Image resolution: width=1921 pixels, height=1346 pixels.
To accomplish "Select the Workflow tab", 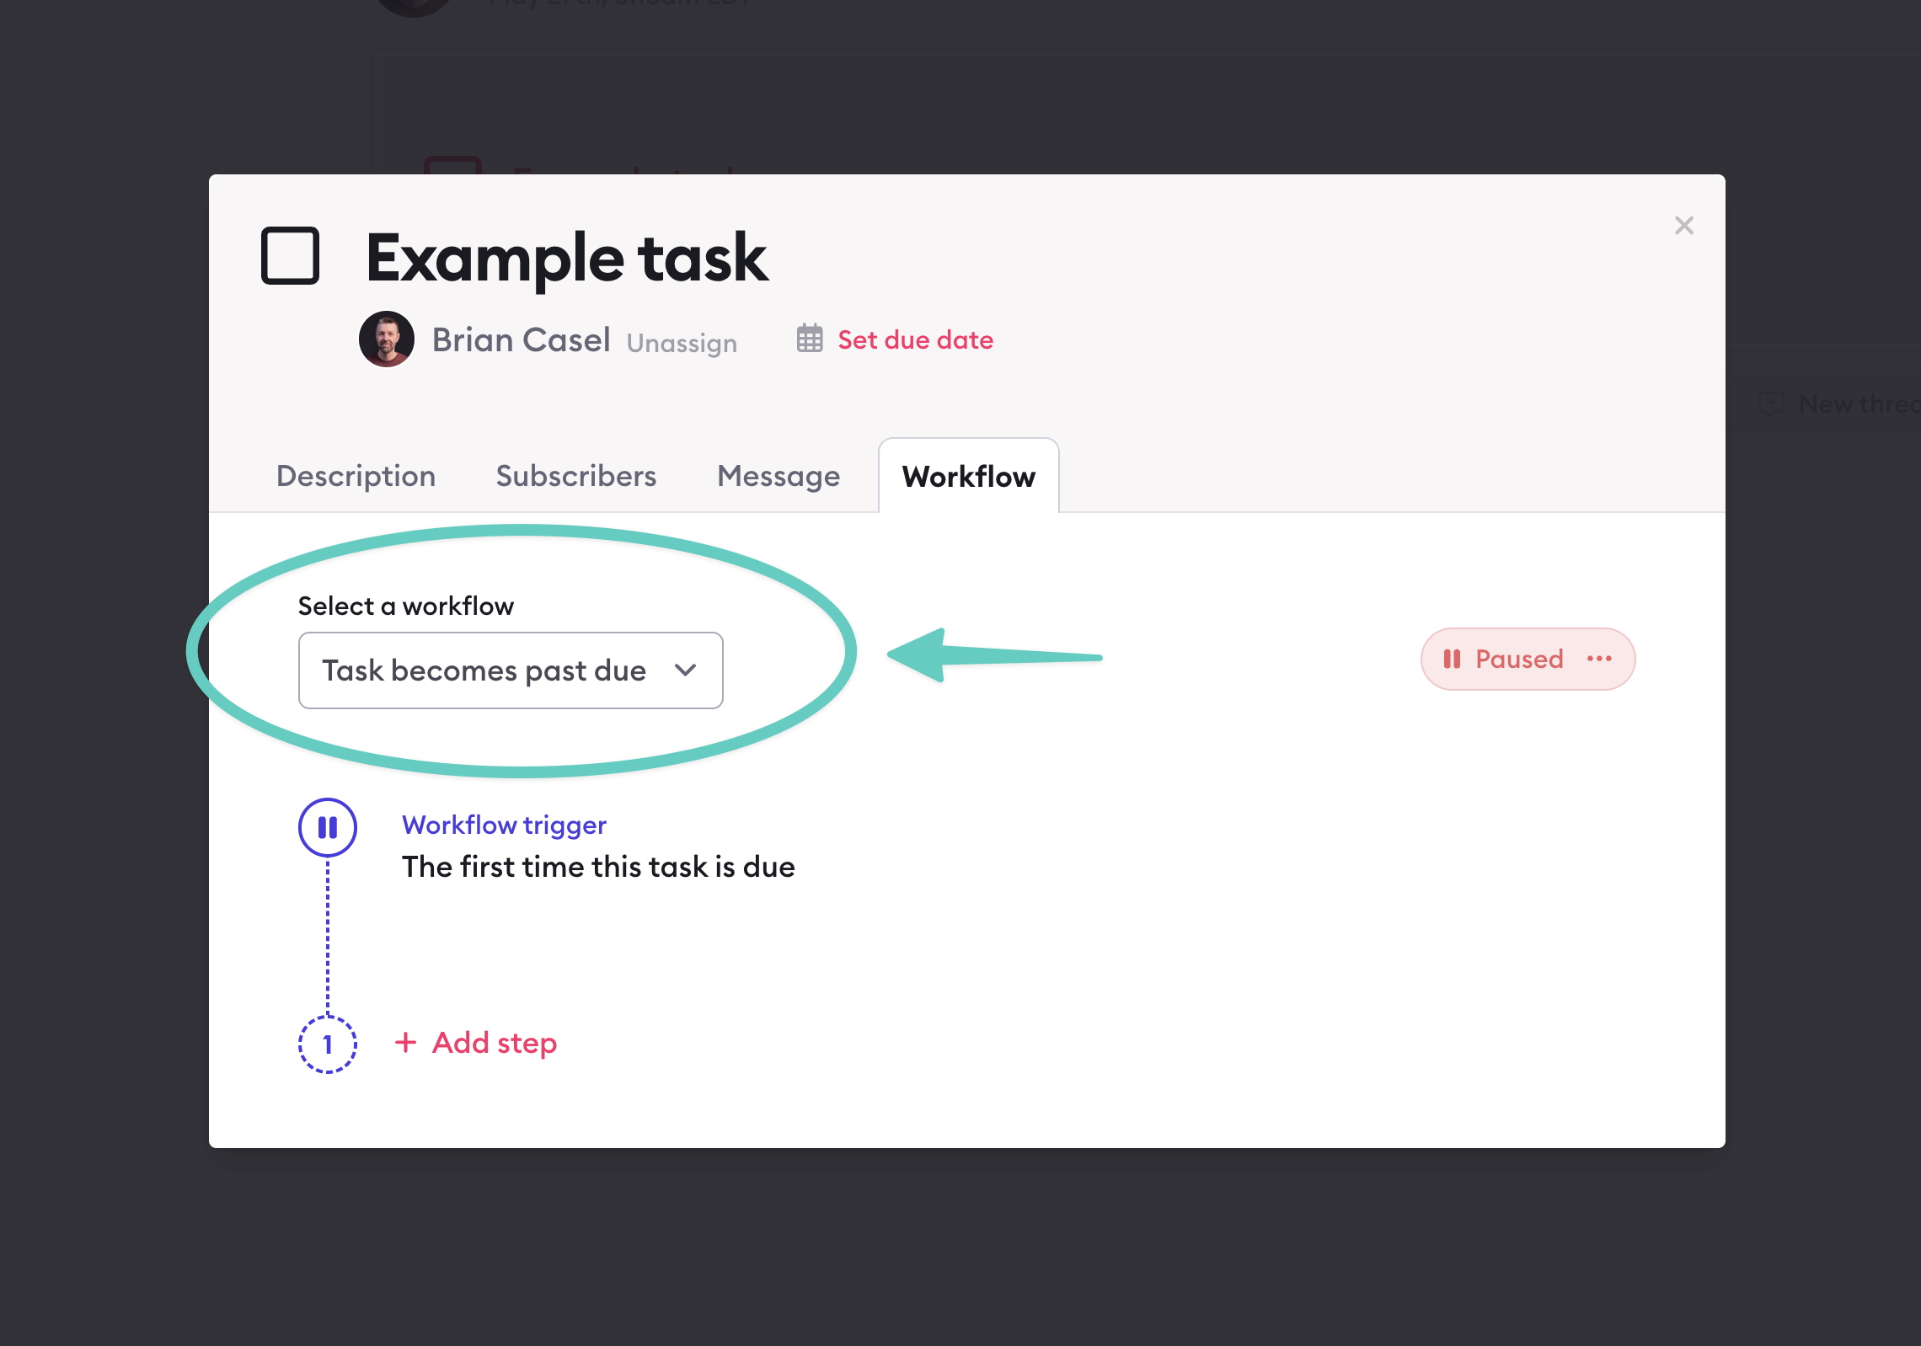I will (x=968, y=477).
